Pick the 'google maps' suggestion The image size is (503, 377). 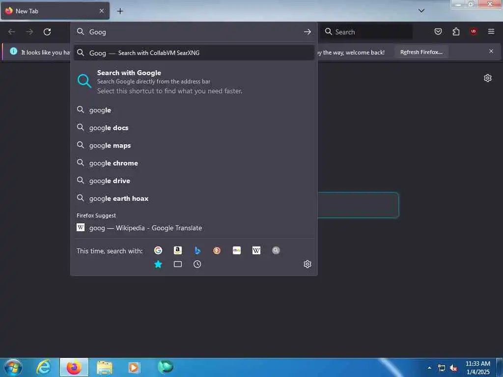194,145
